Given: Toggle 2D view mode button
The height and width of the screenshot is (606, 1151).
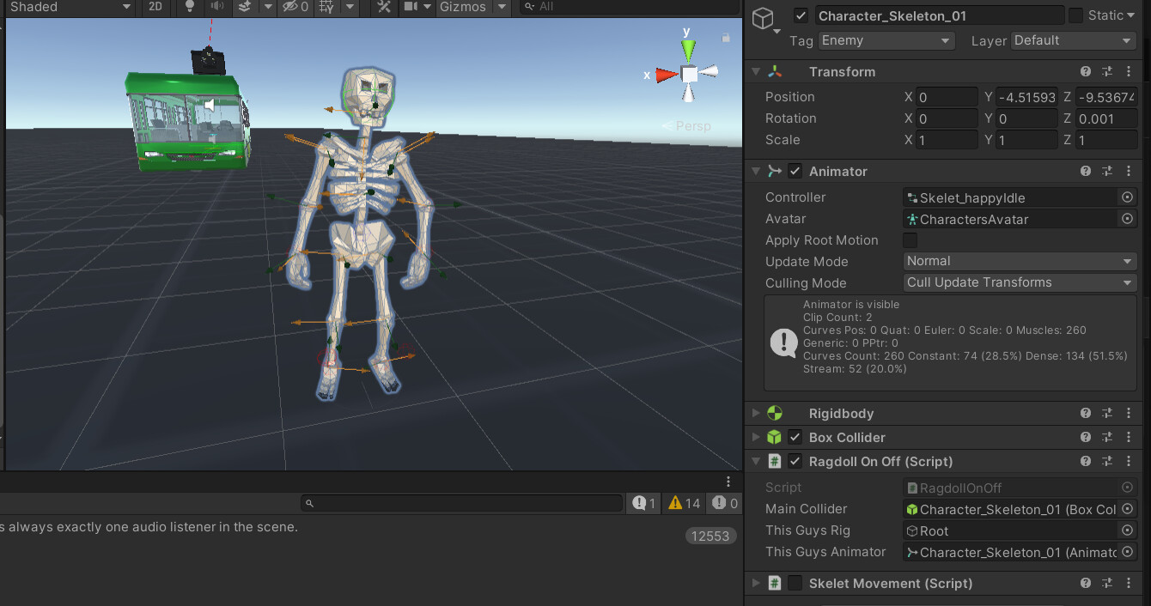Looking at the screenshot, I should click(155, 7).
